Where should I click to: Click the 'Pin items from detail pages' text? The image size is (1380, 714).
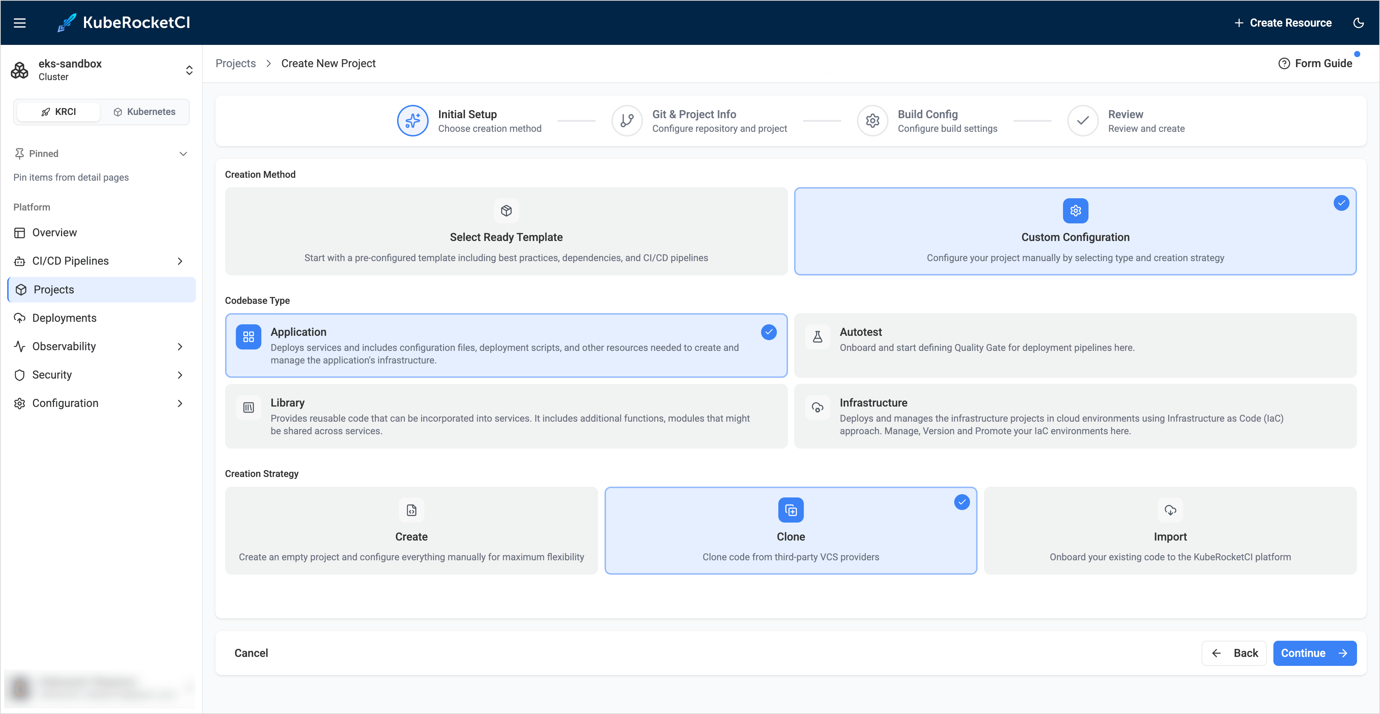[71, 177]
